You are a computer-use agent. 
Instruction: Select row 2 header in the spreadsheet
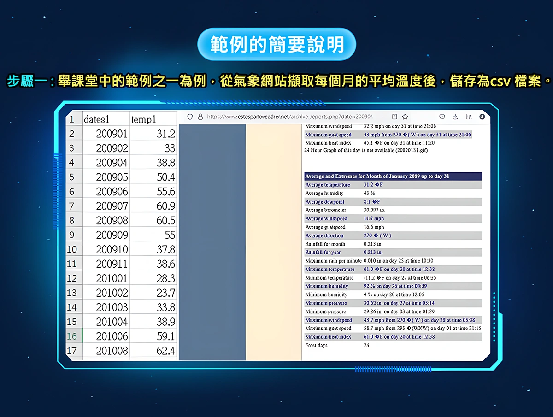(72, 134)
